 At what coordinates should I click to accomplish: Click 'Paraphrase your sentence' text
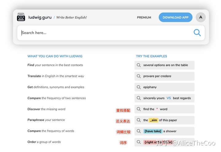(46, 120)
